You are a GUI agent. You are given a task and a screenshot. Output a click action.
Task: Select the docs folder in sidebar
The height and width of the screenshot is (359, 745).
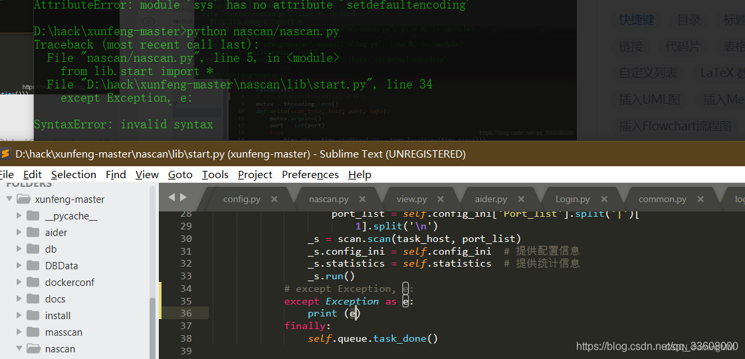tap(55, 299)
